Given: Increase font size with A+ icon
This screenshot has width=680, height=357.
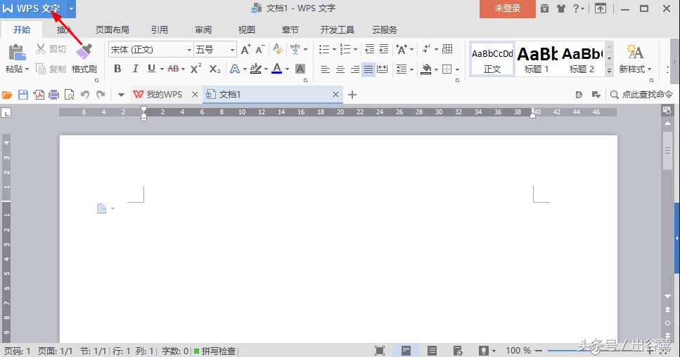Looking at the screenshot, I should (x=246, y=49).
